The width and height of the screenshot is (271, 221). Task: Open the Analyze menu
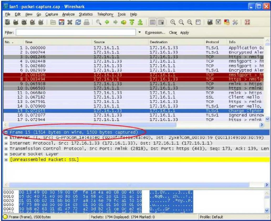69,14
